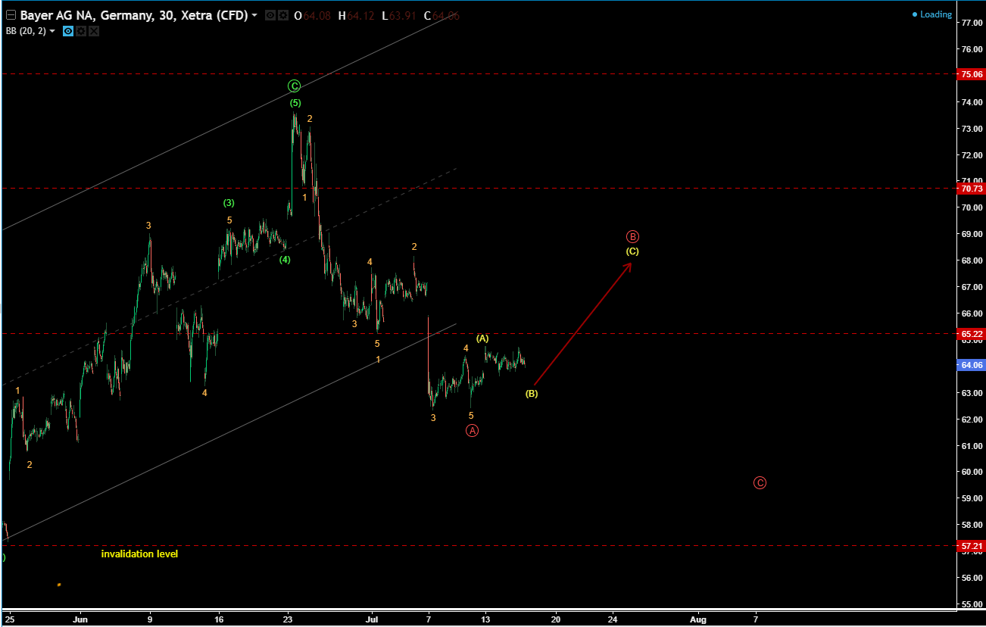The height and width of the screenshot is (627, 986).
Task: Toggle the BB indicator visibility eye
Action: click(x=67, y=31)
